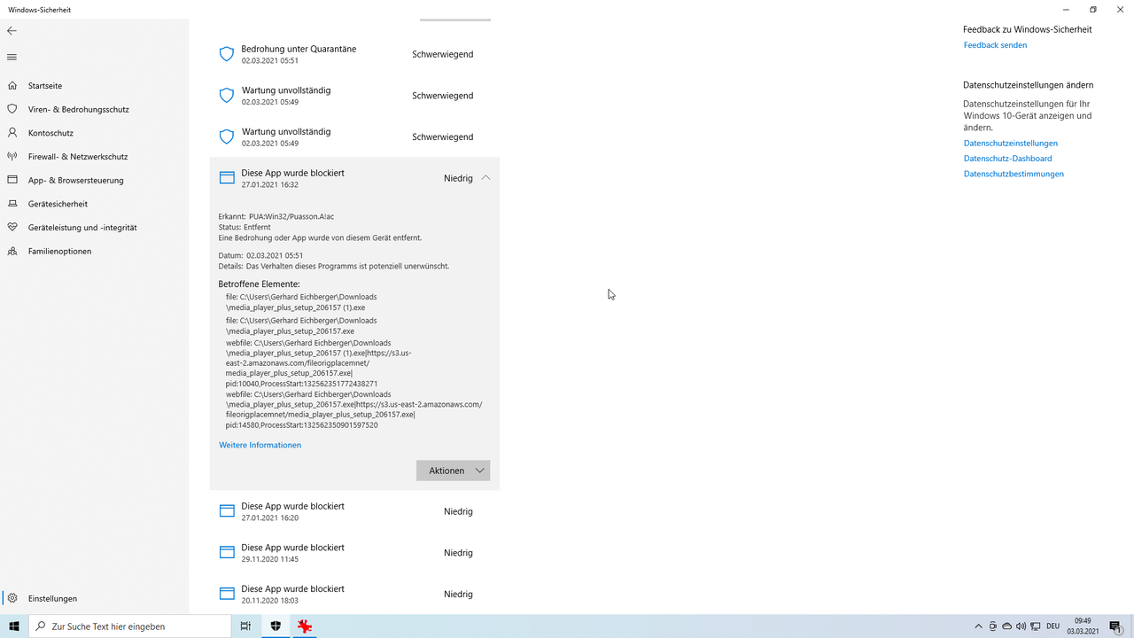Open Viren- & Bedrohungsschutz via its shield icon

[12, 109]
